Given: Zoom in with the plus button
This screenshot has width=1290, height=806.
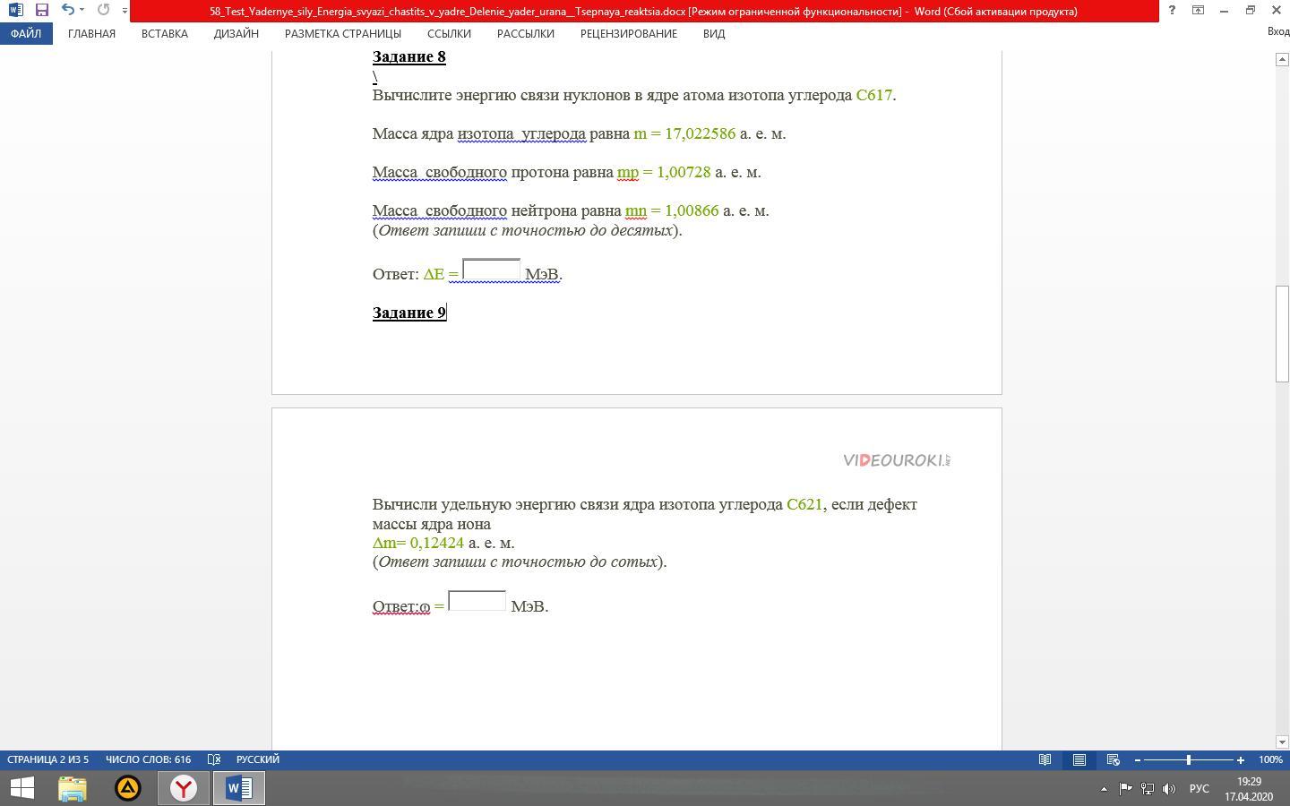Looking at the screenshot, I should click(x=1241, y=759).
